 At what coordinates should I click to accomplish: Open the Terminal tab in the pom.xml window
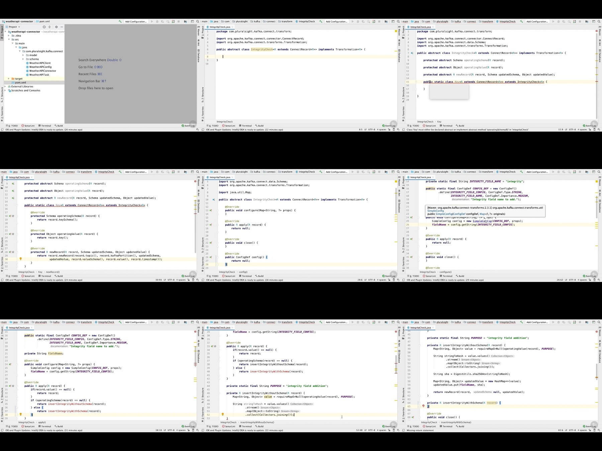(x=44, y=126)
